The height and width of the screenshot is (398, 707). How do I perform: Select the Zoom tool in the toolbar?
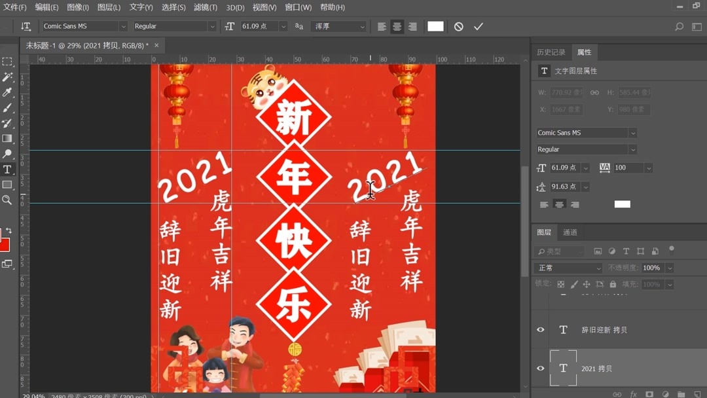click(x=8, y=200)
